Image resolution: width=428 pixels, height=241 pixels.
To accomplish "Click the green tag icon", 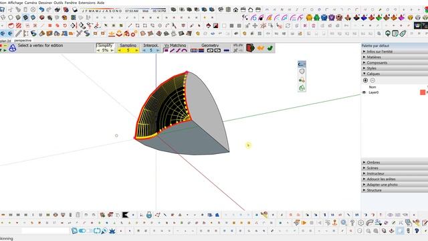I will click(403, 33).
